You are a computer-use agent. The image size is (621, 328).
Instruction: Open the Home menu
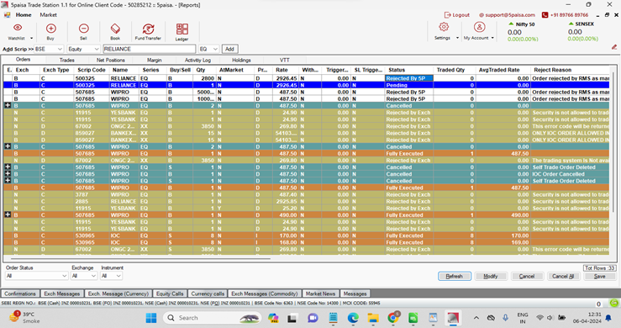pyautogui.click(x=24, y=14)
